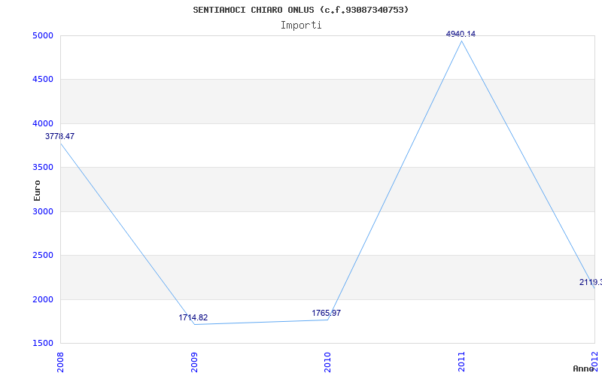The height and width of the screenshot is (376, 602).
Task: Click the 1765.97 data label
Action: 327,313
